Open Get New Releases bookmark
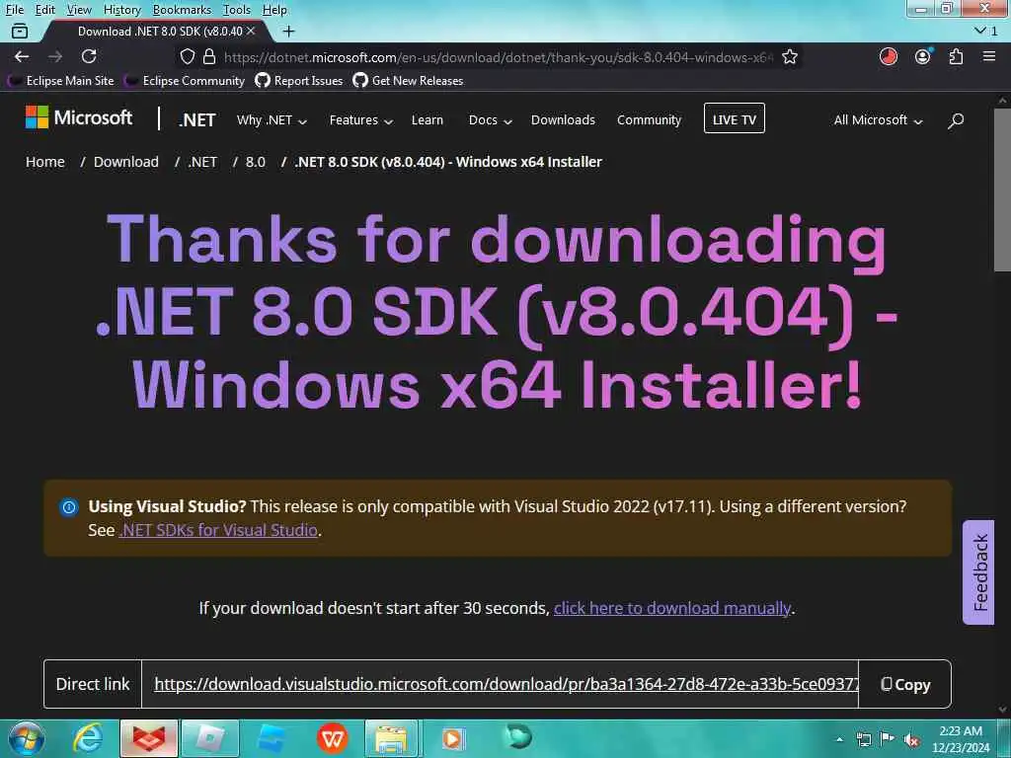Viewport: 1011px width, 758px height. coord(408,81)
